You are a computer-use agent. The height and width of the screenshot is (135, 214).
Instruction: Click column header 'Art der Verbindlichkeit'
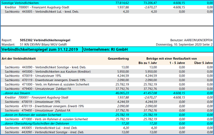(x=19, y=59)
